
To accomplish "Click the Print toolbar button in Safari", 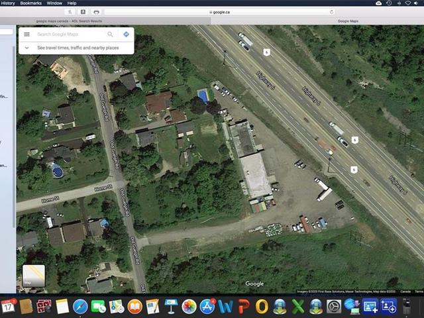I will [x=96, y=12].
